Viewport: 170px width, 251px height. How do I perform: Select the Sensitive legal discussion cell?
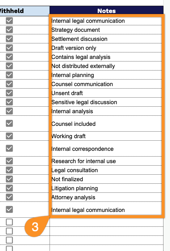point(106,102)
